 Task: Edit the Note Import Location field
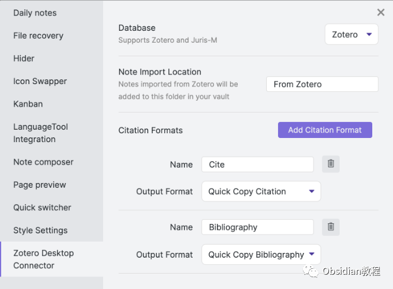(322, 85)
